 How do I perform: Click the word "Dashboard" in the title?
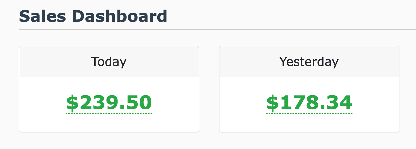(x=120, y=16)
